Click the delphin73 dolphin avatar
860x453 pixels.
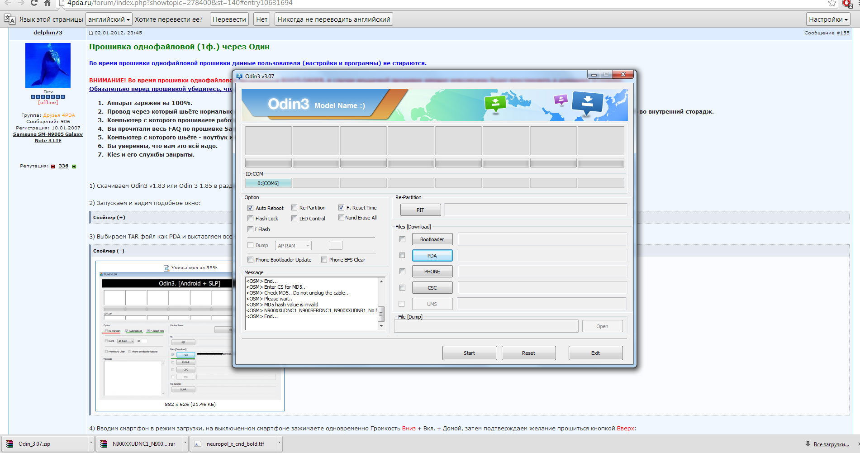click(x=48, y=66)
